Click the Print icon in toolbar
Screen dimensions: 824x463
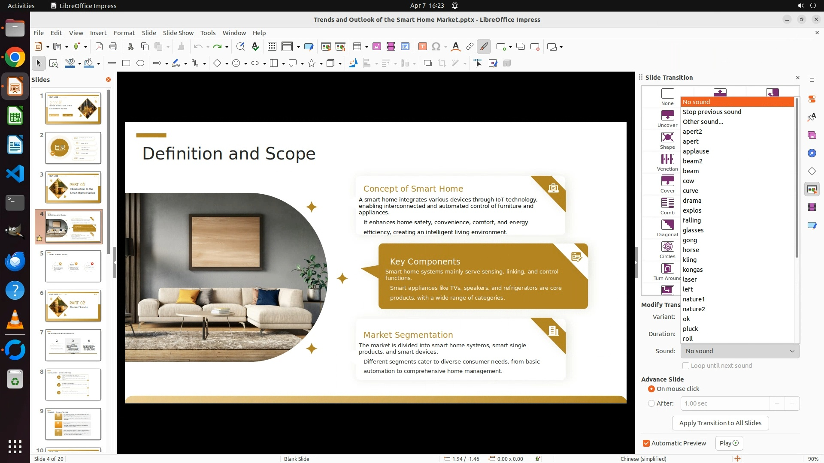tap(113, 47)
